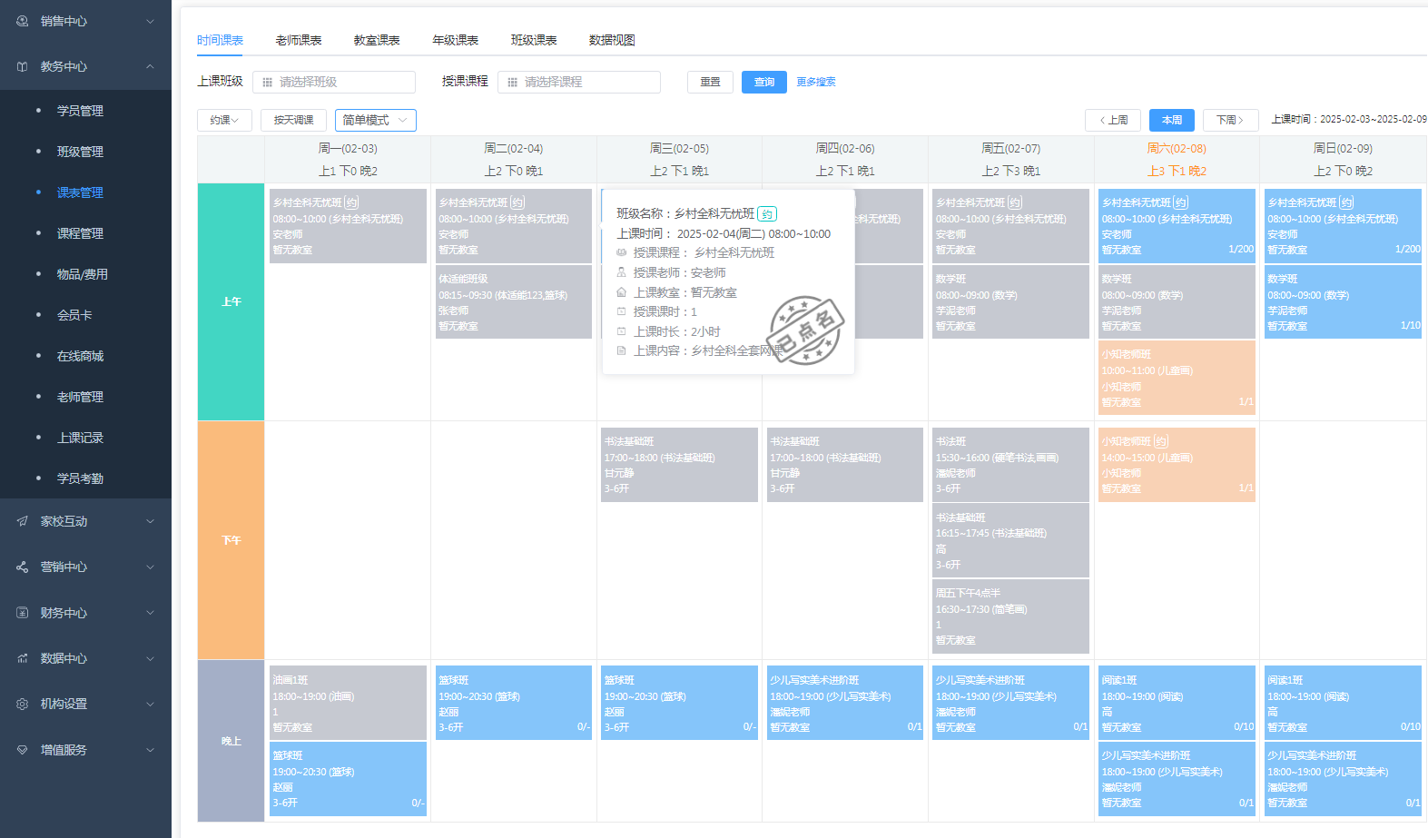Collapse the 教务中心 menu
This screenshot has height=838, width=1428.
(151, 66)
